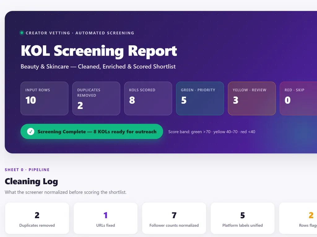The height and width of the screenshot is (237, 317).
Task: Click the purple number 1 above URLs fixed
Action: (106, 215)
